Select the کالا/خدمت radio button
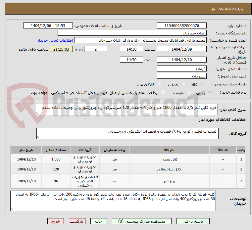This screenshot has width=252, height=230. coord(160,84)
